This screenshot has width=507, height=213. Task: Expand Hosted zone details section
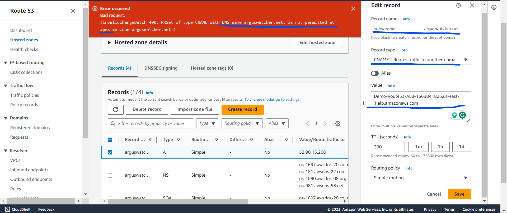click(x=109, y=42)
